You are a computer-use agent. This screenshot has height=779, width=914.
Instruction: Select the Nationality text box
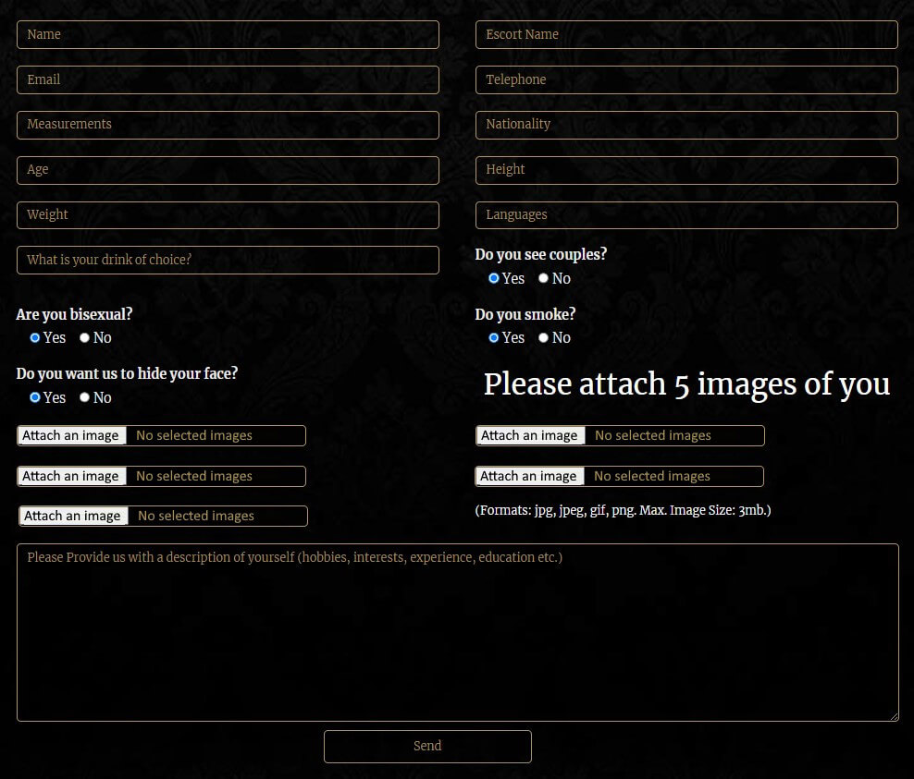tap(686, 125)
